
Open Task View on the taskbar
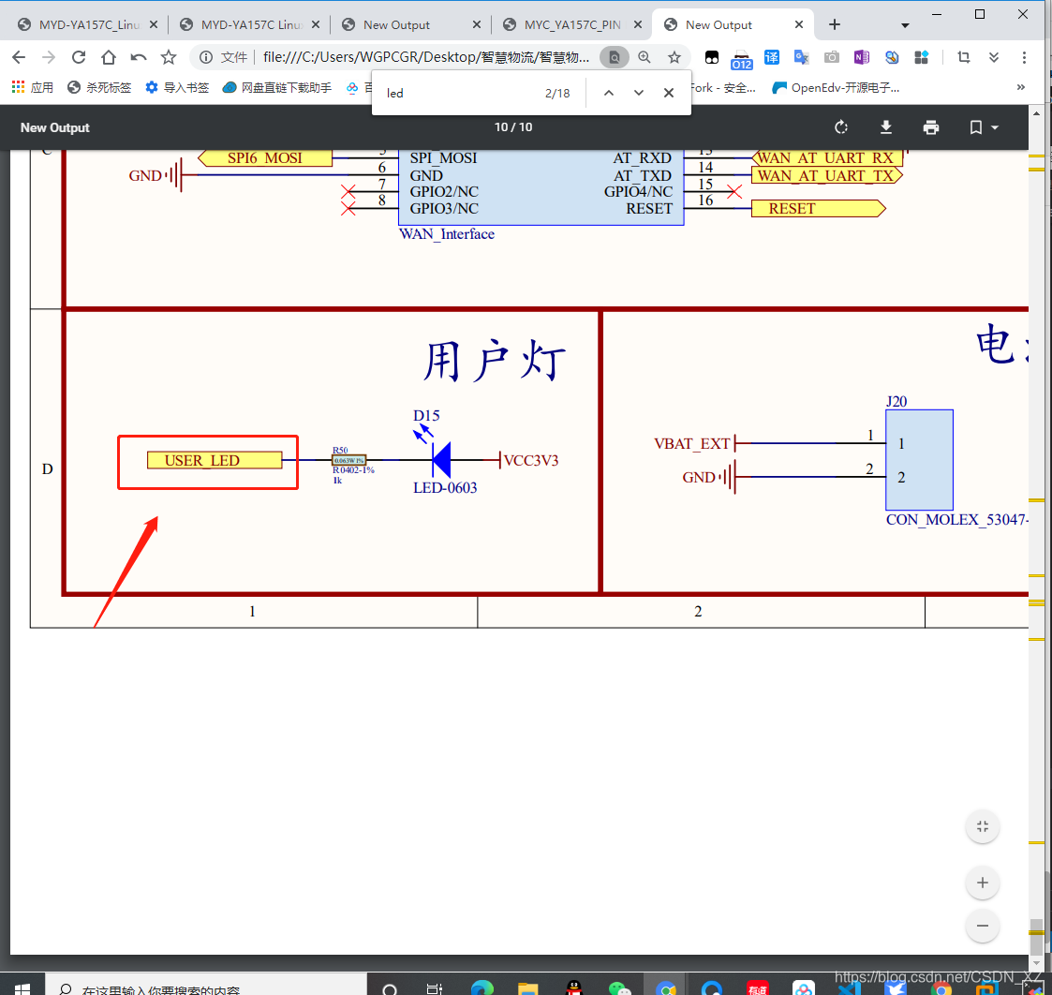coord(434,988)
